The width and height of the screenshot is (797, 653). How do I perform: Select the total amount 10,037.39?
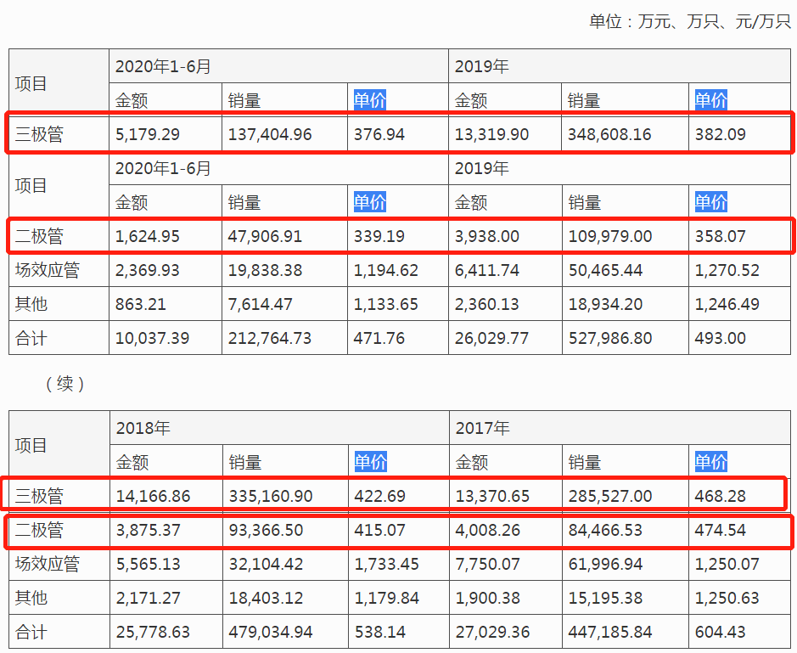point(152,338)
